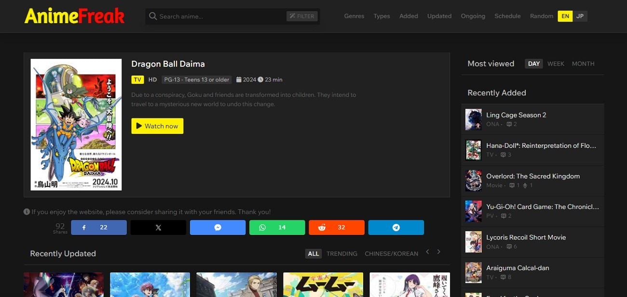Open the first Recently Updated card thumbnail
Viewport: 627px width, 297px height.
(x=64, y=284)
